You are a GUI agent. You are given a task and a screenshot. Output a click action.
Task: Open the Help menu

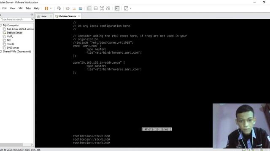37,8
